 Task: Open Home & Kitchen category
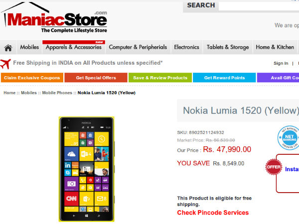(275, 47)
